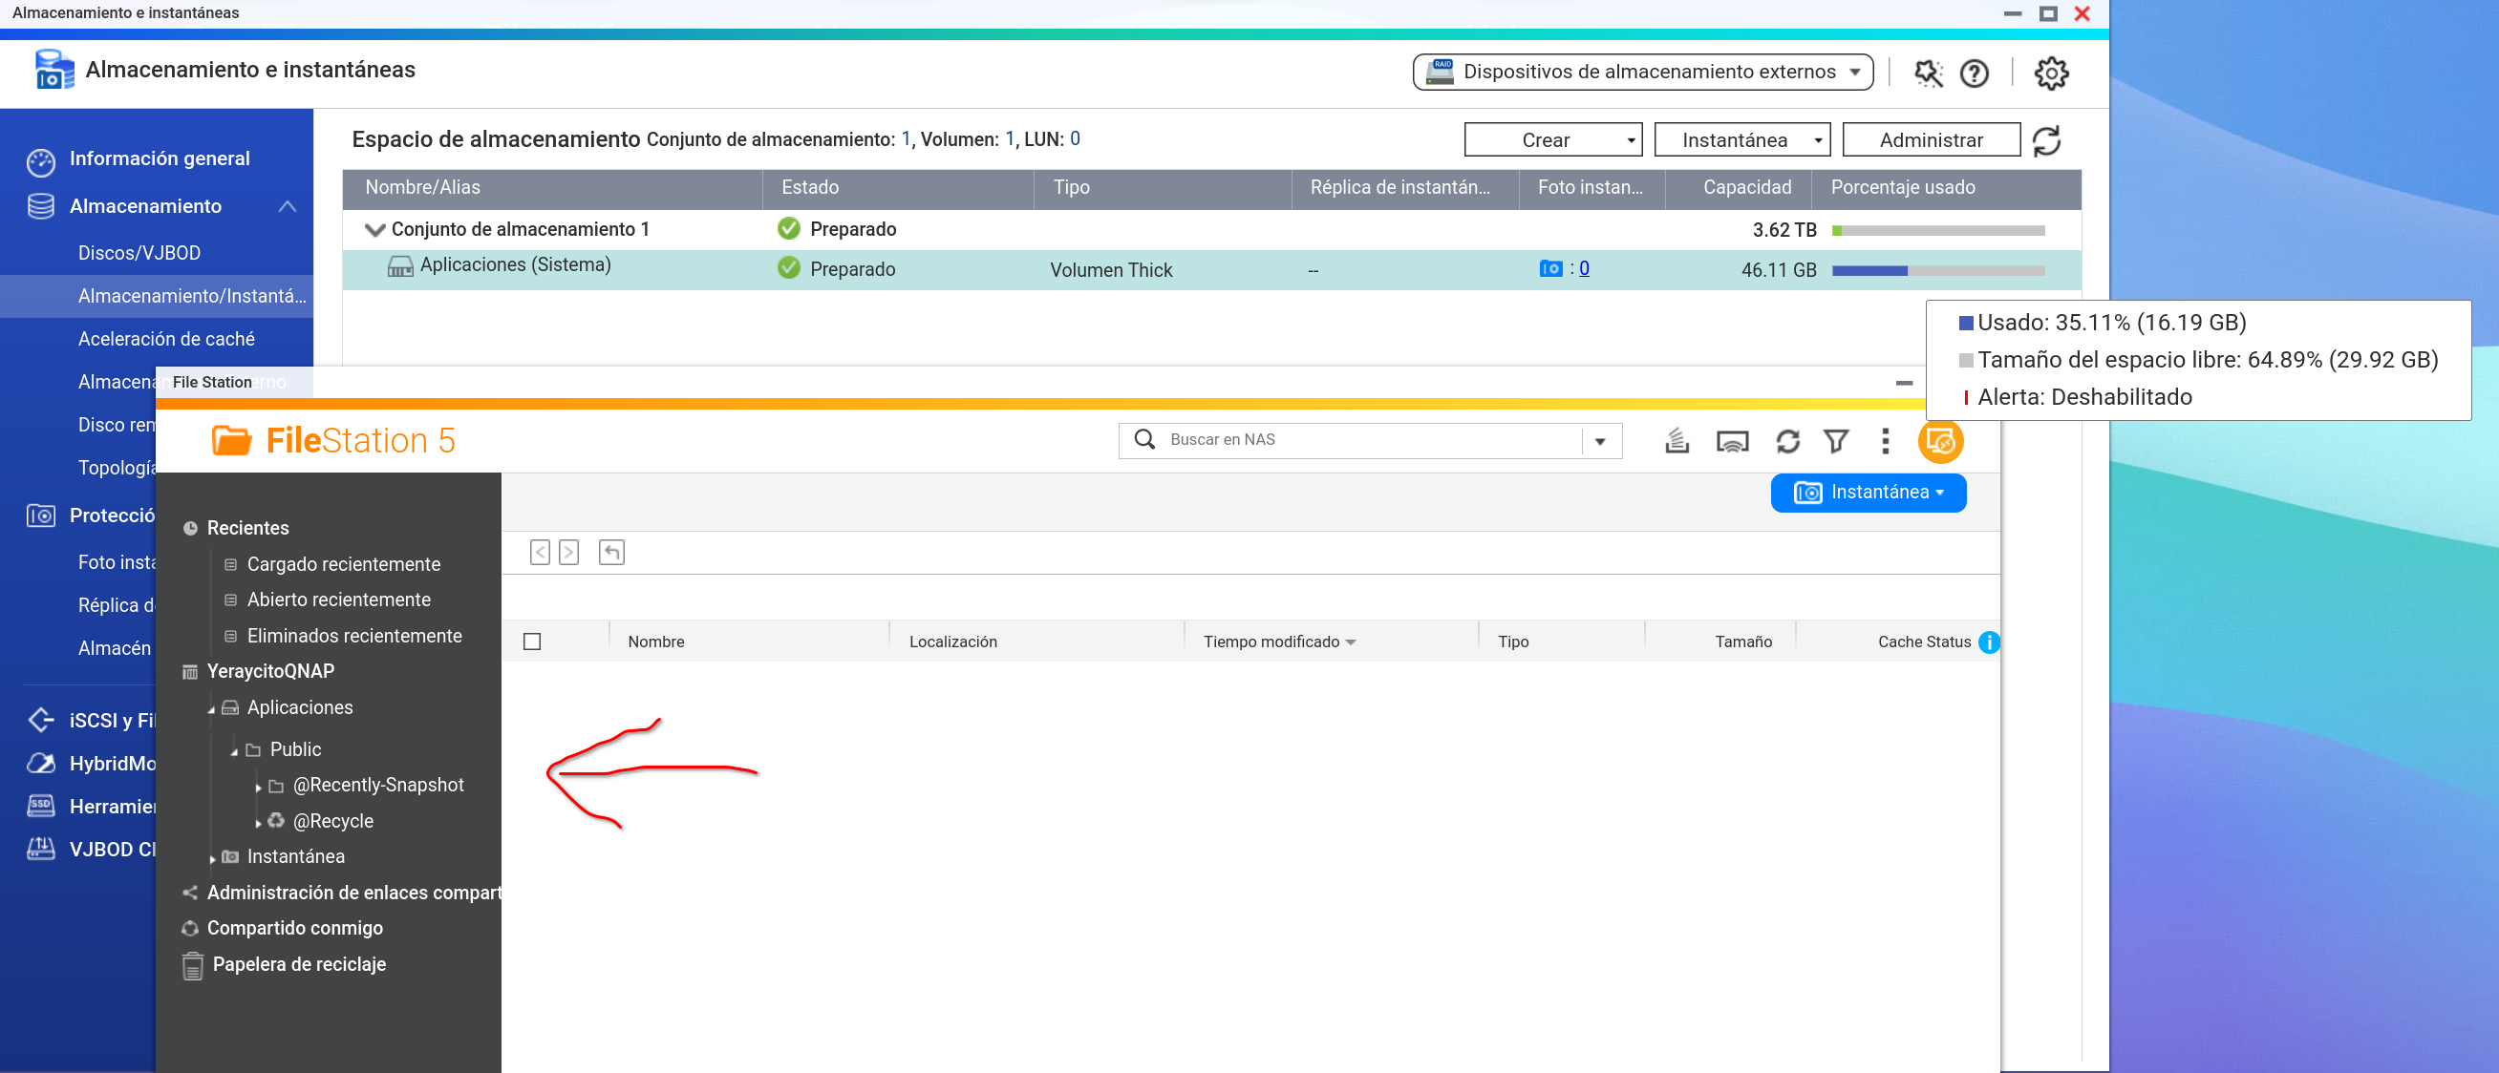Open the orange remote mount icon

tap(1940, 441)
